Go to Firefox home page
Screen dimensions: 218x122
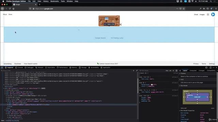(x=13, y=8)
